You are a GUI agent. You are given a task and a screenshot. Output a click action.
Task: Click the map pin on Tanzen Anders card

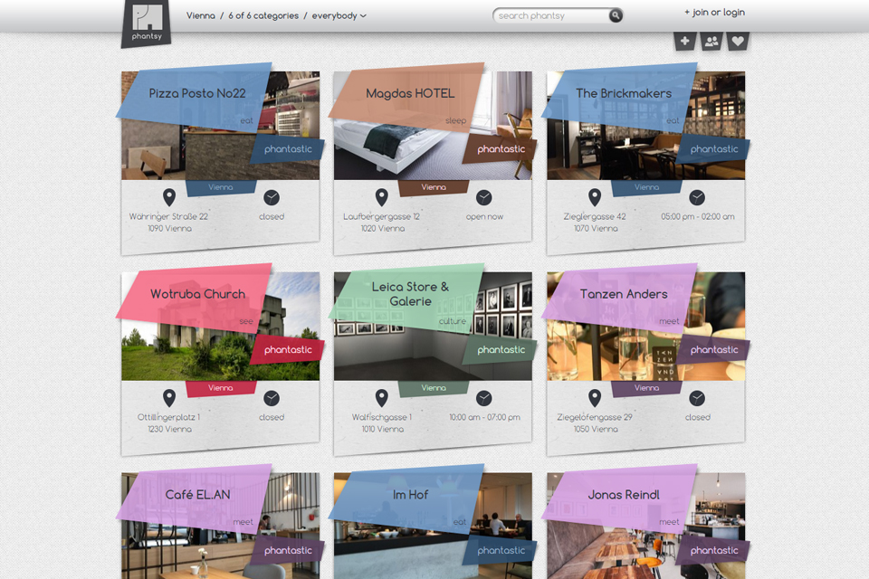click(595, 398)
